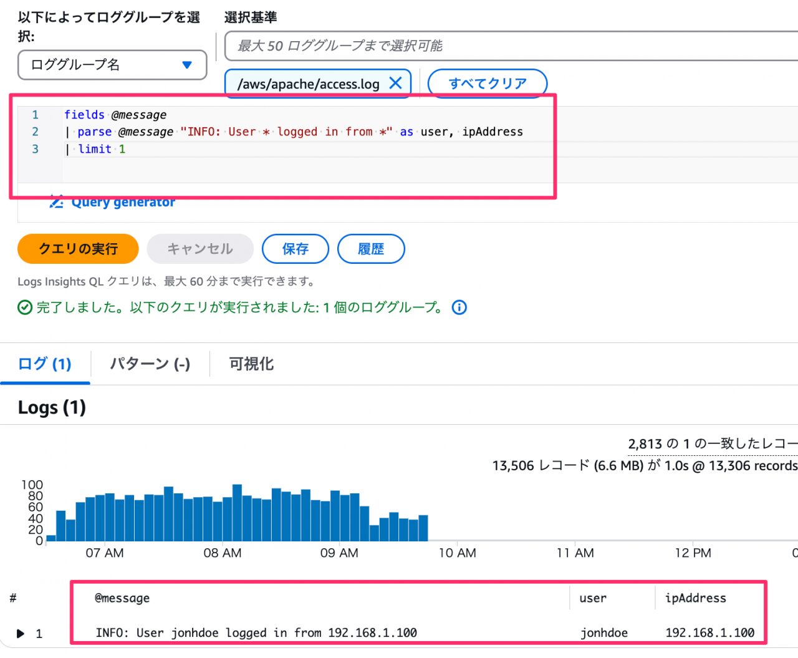Click the green completed checkmark icon
The width and height of the screenshot is (798, 658).
(x=25, y=307)
